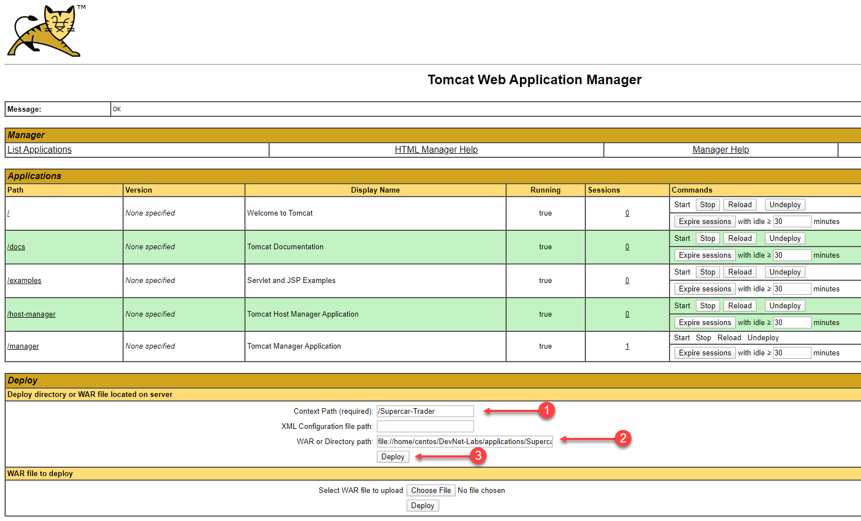The image size is (861, 521).
Task: Reload the Tomcat Host Manager Application
Action: point(740,306)
